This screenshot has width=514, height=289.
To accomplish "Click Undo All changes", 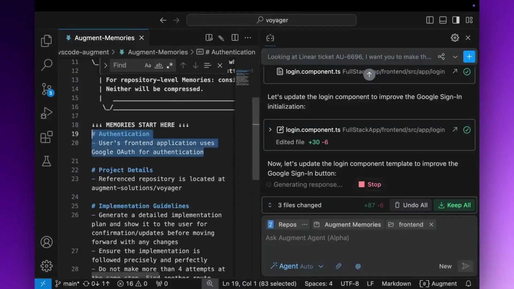I will coord(411,205).
